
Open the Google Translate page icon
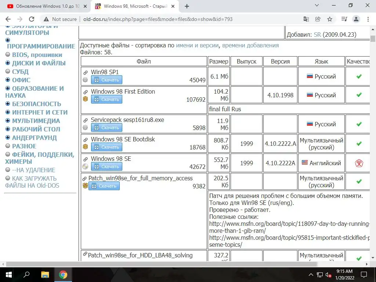[x=306, y=19]
